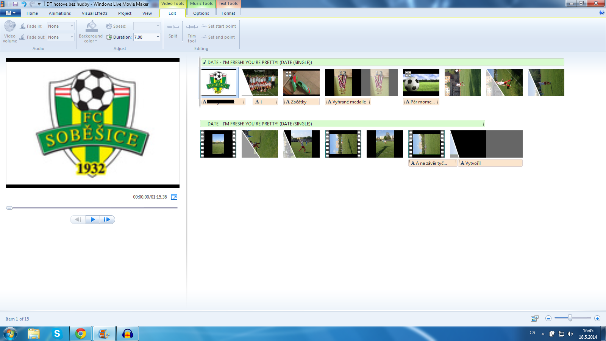
Task: Click the Background color bucket icon
Action: [x=91, y=27]
